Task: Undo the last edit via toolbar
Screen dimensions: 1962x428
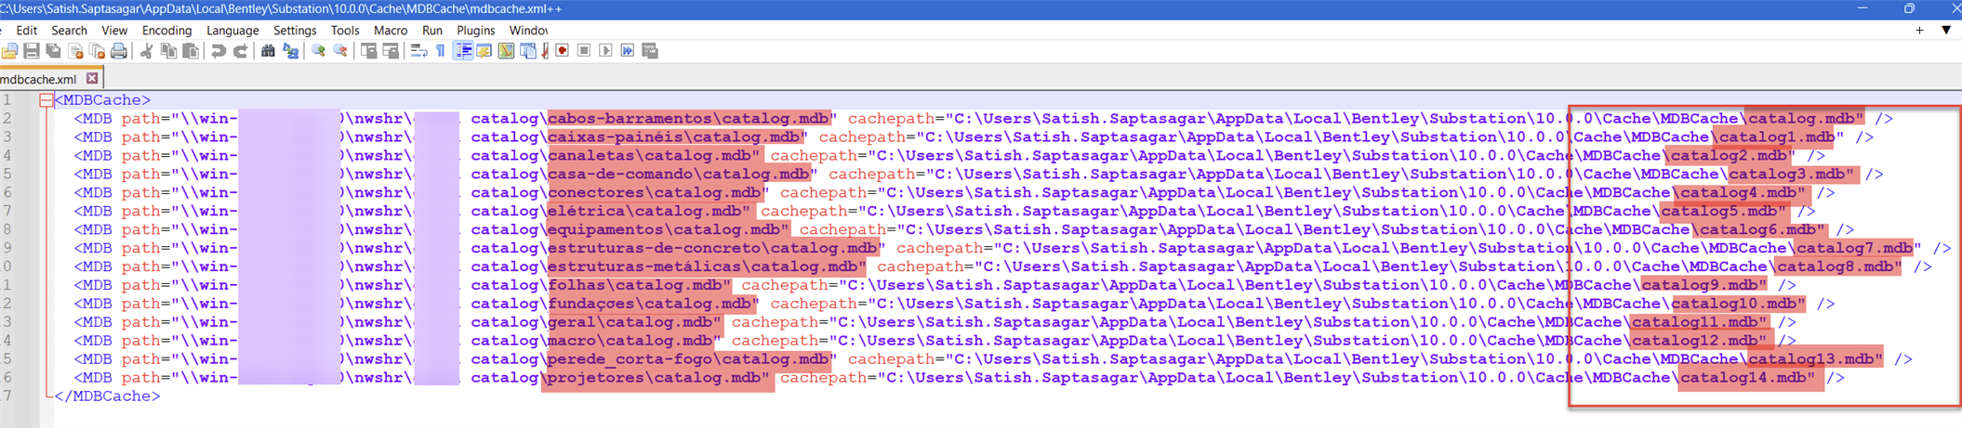Action: (x=219, y=51)
